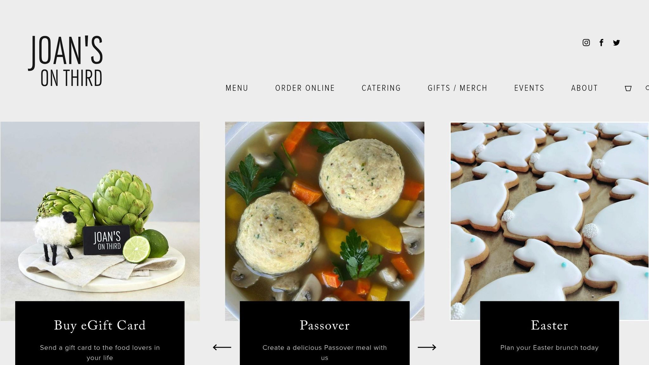Click the right carousel arrow
Image resolution: width=649 pixels, height=365 pixels.
(x=427, y=347)
